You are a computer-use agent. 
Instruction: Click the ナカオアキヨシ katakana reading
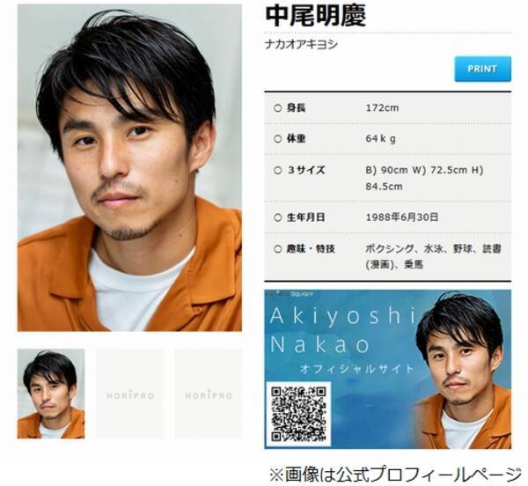click(301, 44)
